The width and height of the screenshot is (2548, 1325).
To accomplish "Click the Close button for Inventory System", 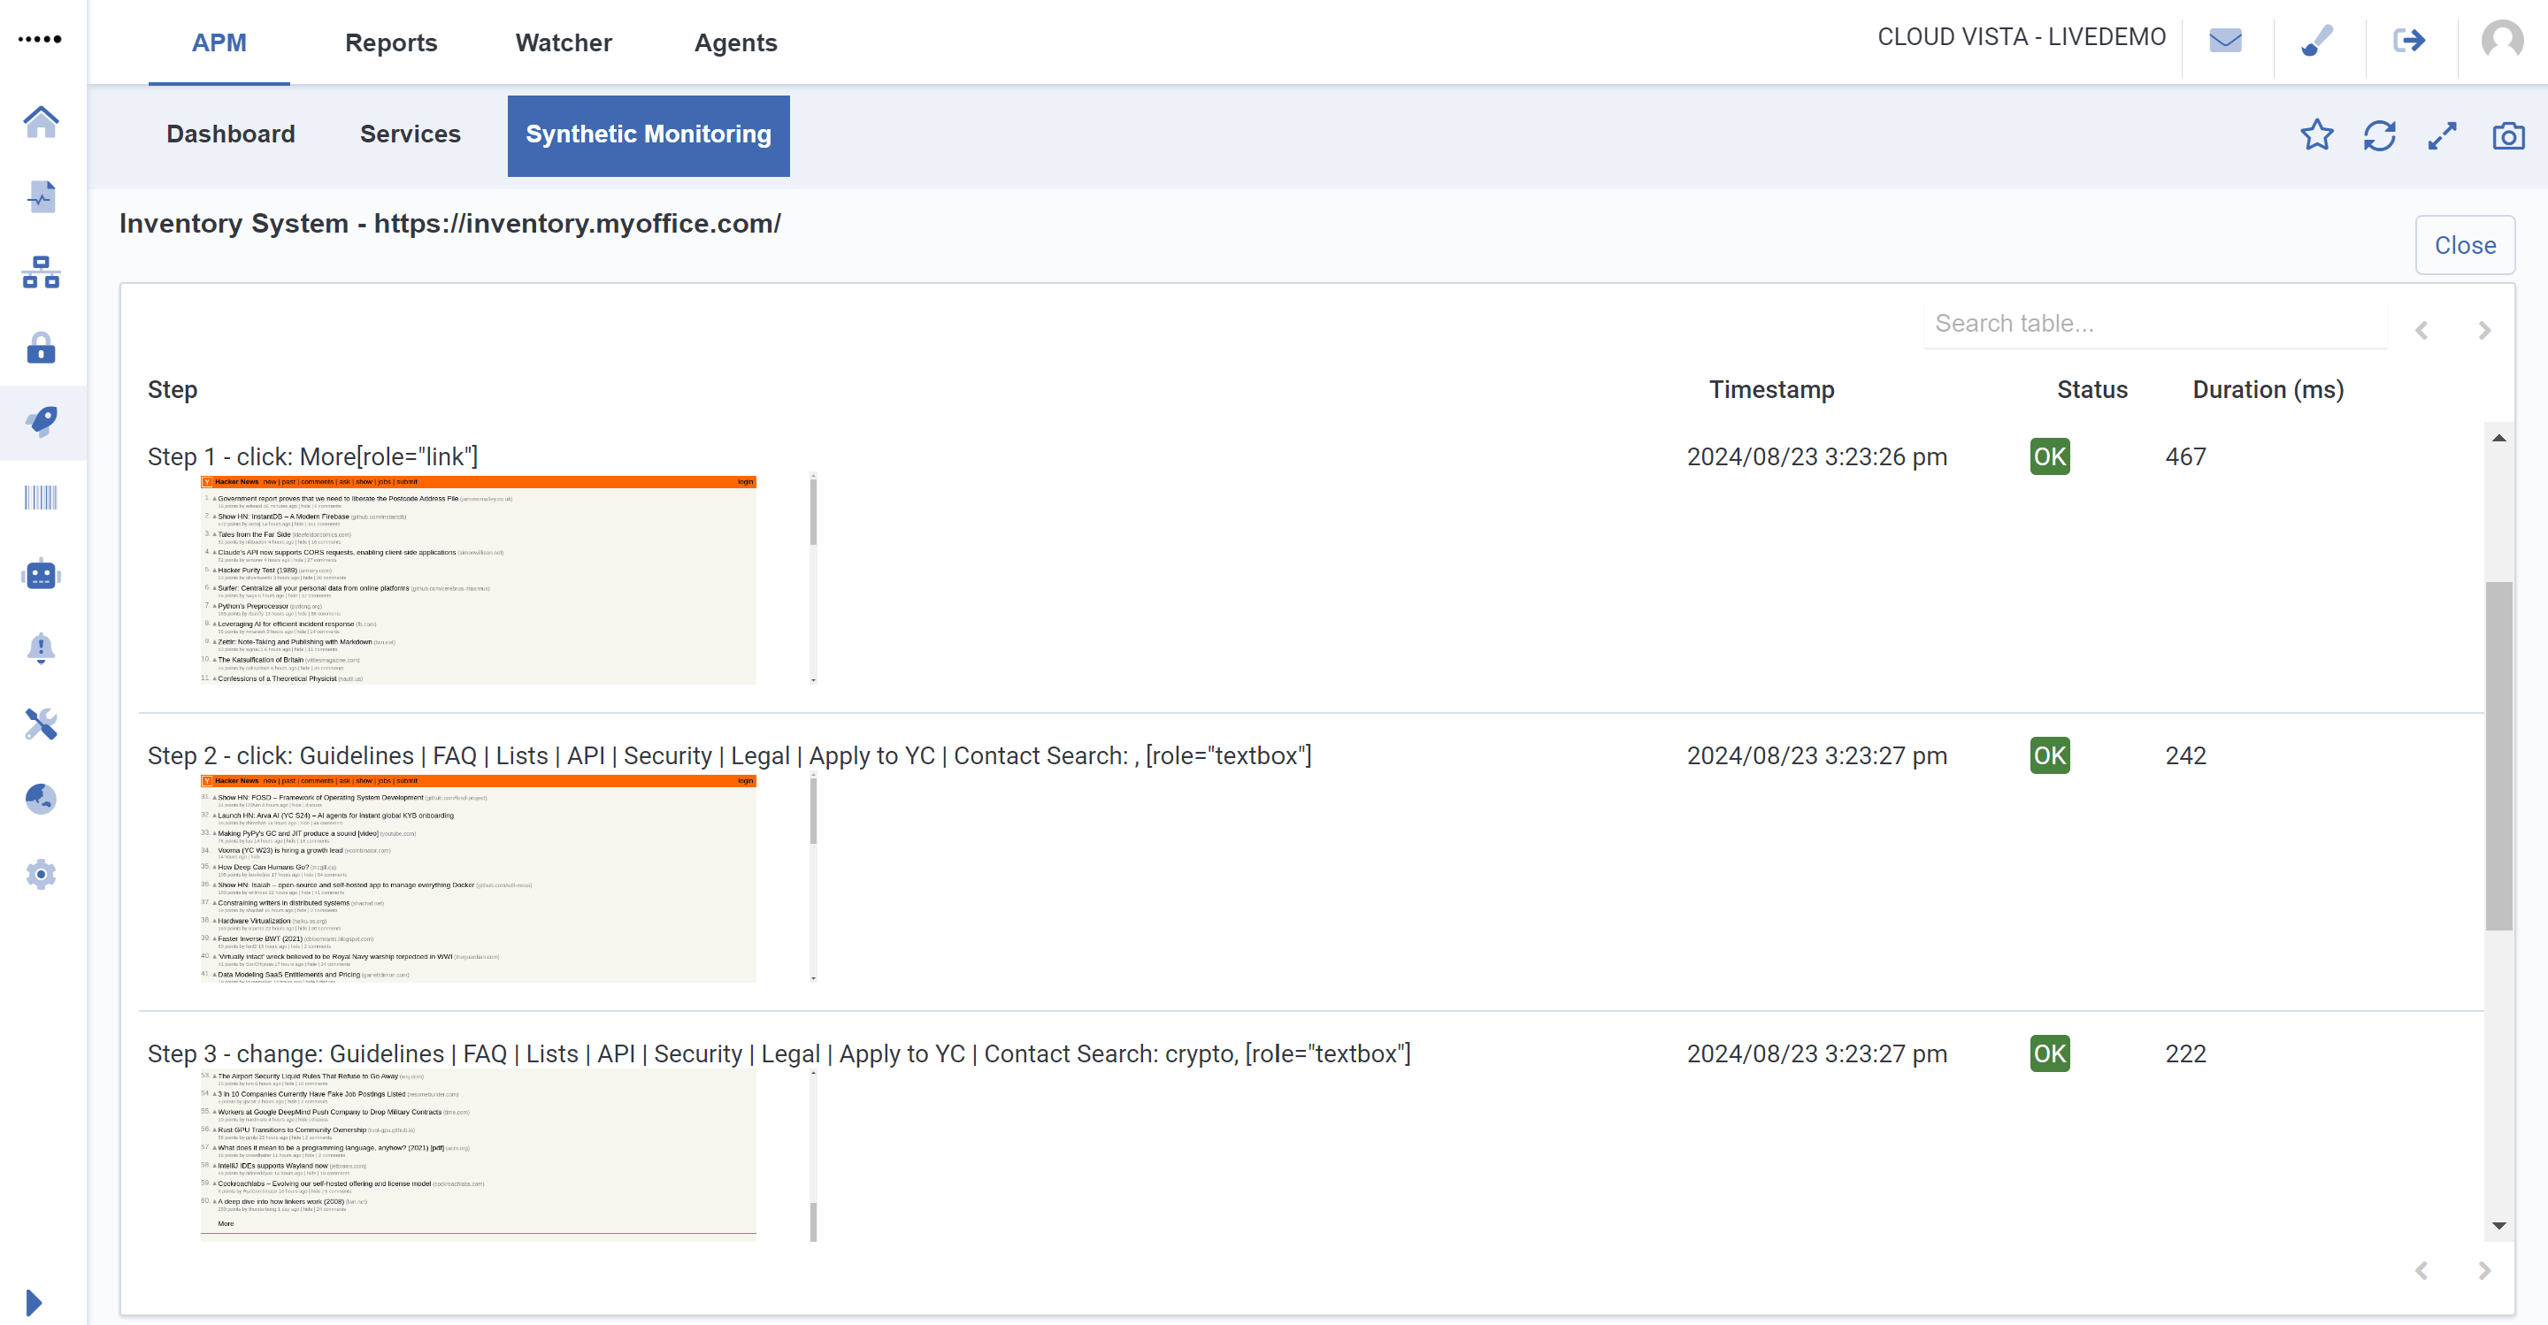I will [x=2466, y=242].
